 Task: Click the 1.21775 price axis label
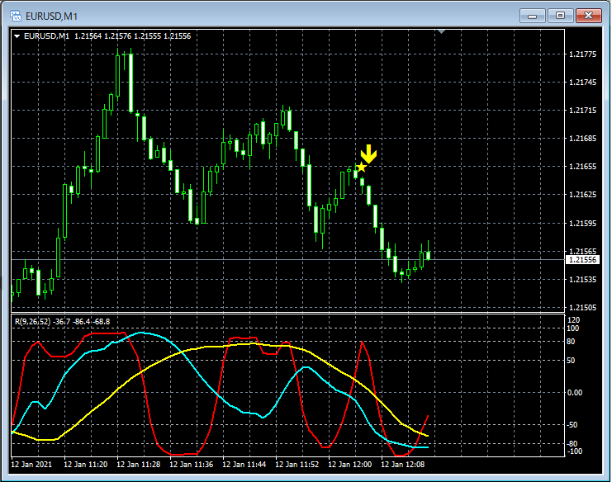click(583, 54)
